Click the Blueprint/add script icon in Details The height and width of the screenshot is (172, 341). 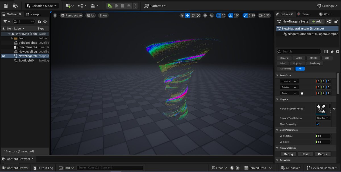(x=329, y=21)
